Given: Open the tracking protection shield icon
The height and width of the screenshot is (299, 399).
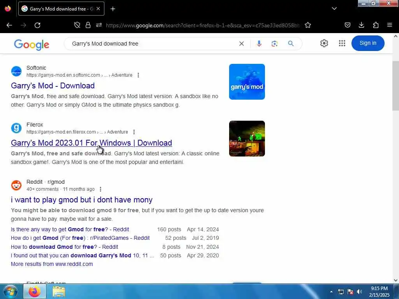Looking at the screenshot, I should (x=77, y=25).
